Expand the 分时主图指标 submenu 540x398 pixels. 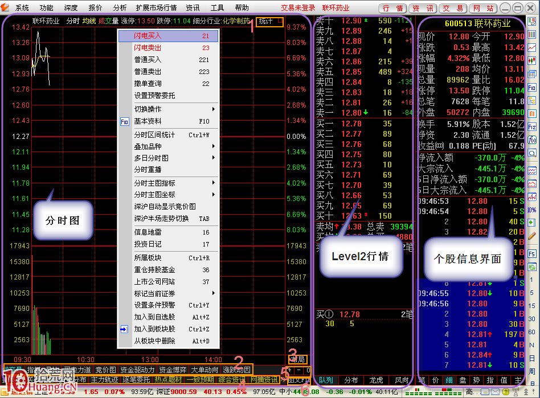click(168, 183)
